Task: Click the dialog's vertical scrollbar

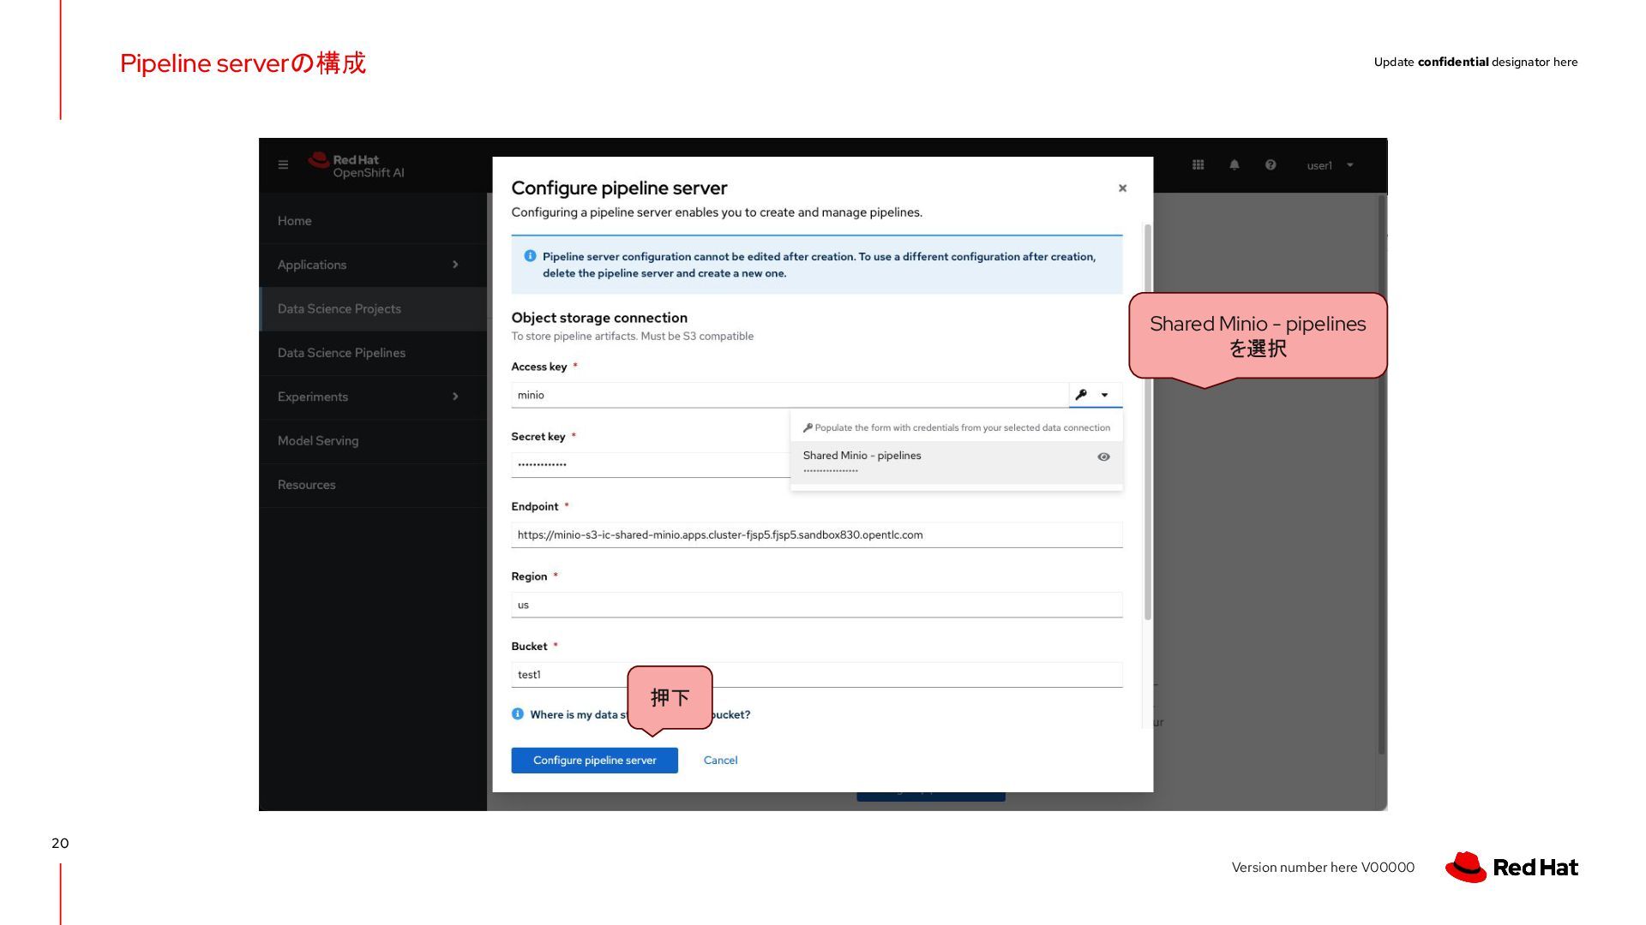Action: point(1148,422)
